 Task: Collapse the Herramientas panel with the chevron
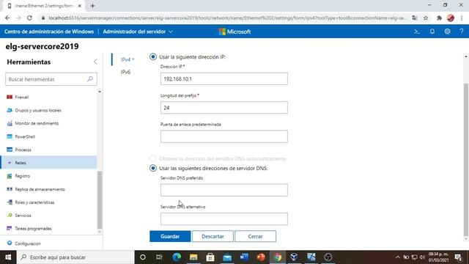(x=95, y=62)
